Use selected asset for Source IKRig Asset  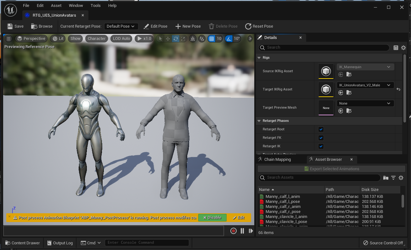point(341,74)
